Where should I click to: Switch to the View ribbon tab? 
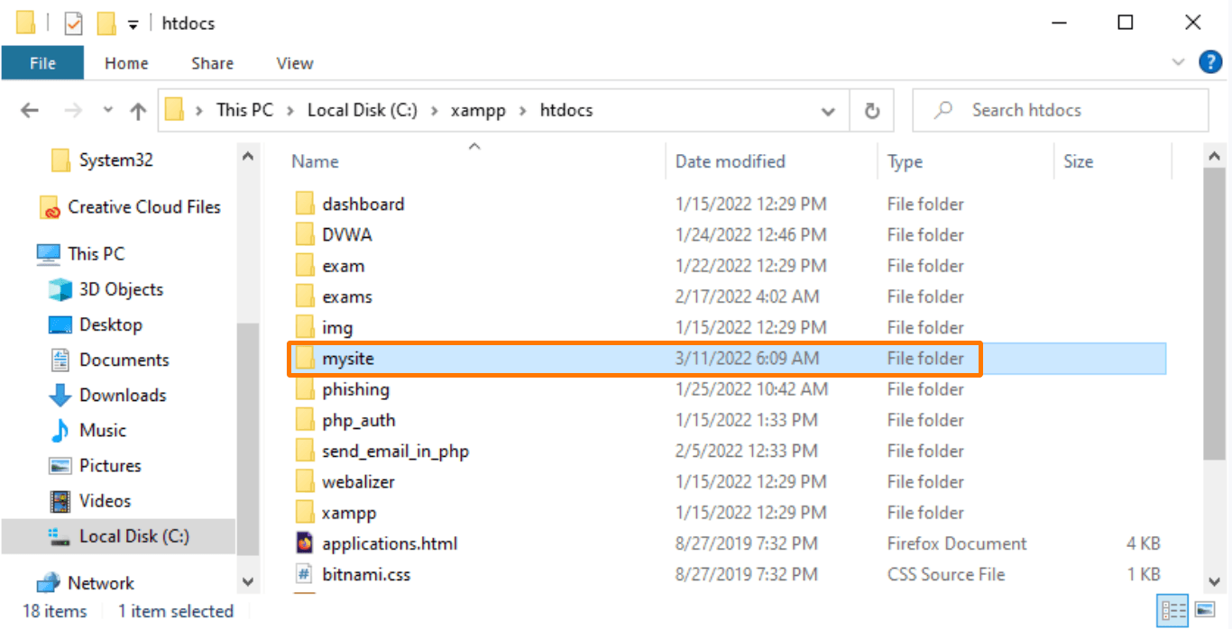(295, 63)
